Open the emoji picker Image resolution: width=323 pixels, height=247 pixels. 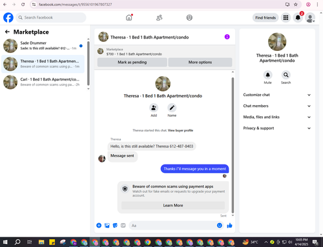220,225
